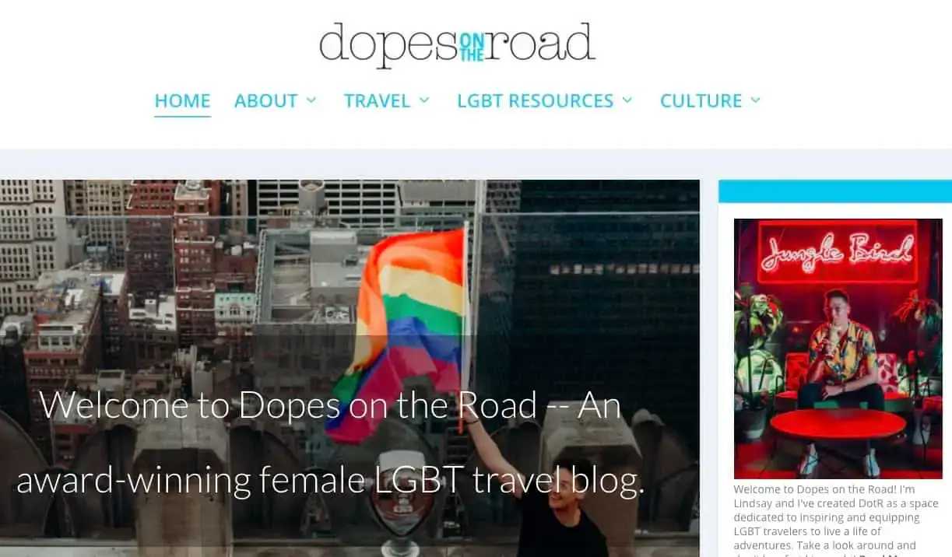Open the CULTURE menu link
Screen dimensions: 952x557
(701, 100)
